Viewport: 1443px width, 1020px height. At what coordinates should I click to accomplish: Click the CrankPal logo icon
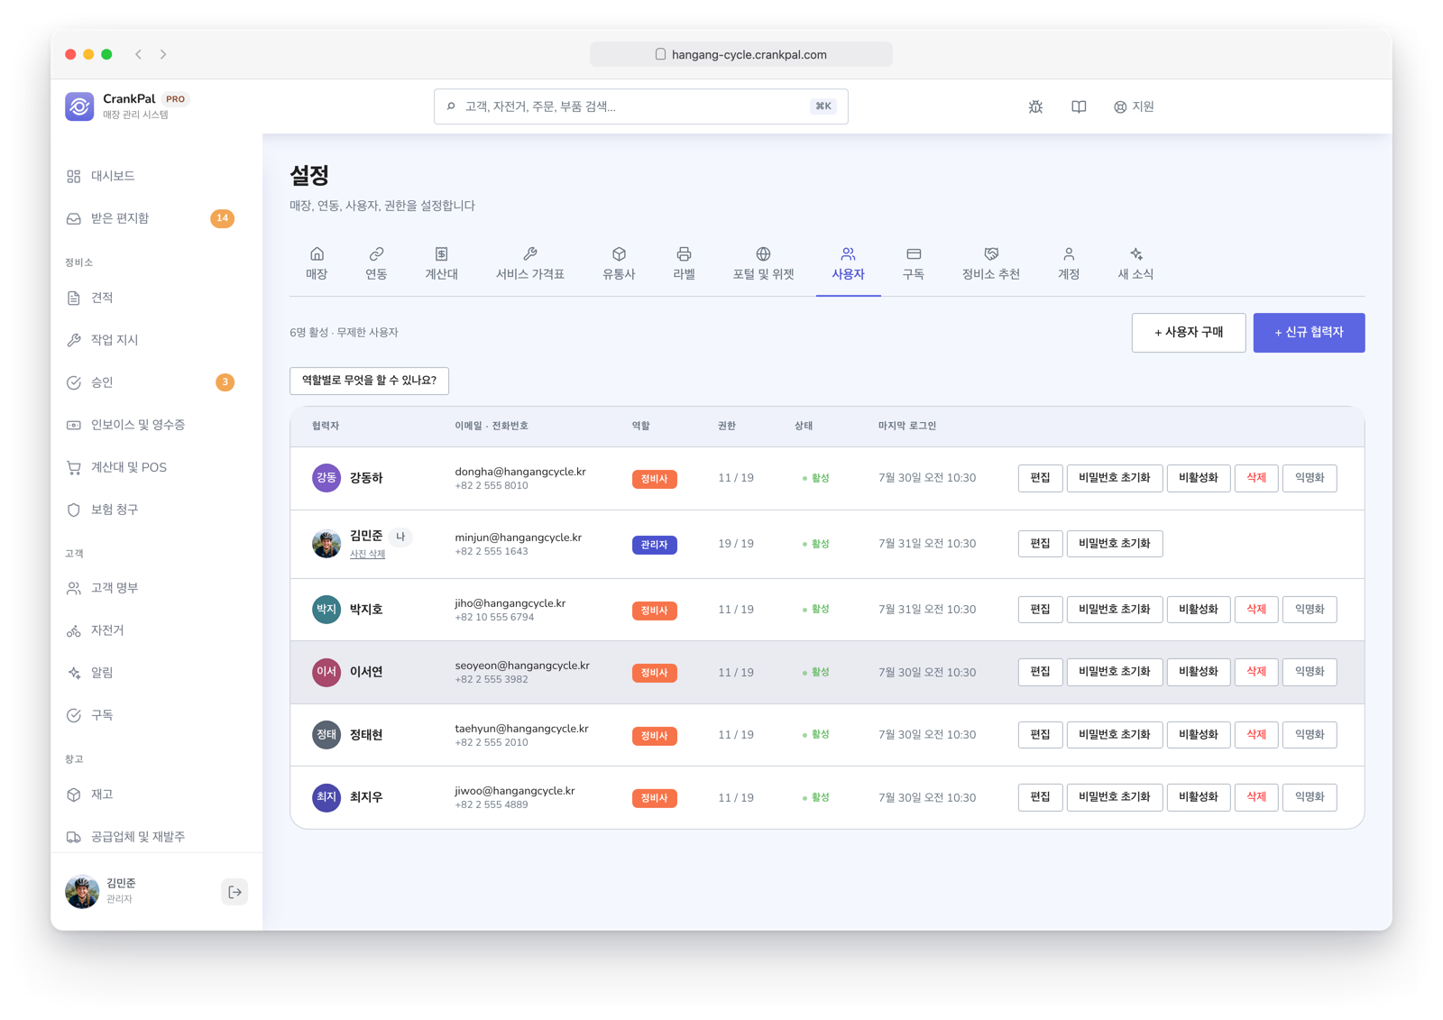(79, 106)
